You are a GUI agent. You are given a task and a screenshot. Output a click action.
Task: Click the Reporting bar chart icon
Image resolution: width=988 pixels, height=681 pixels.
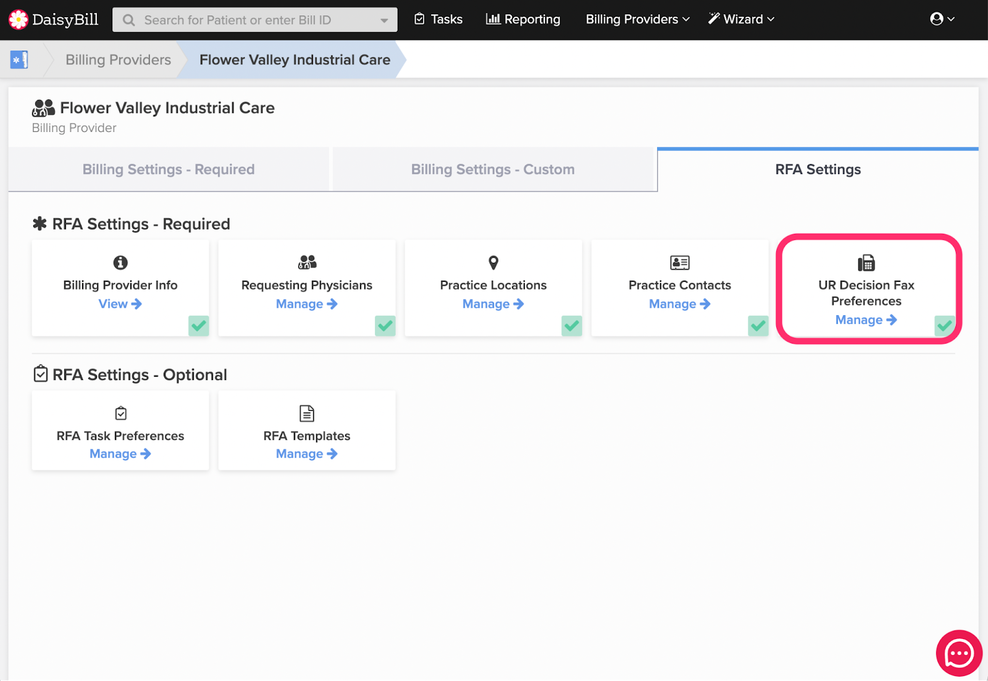[x=493, y=19]
